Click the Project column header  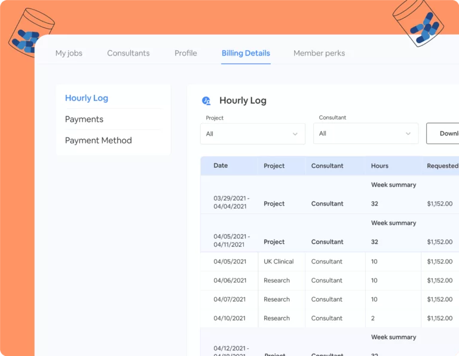pos(274,166)
